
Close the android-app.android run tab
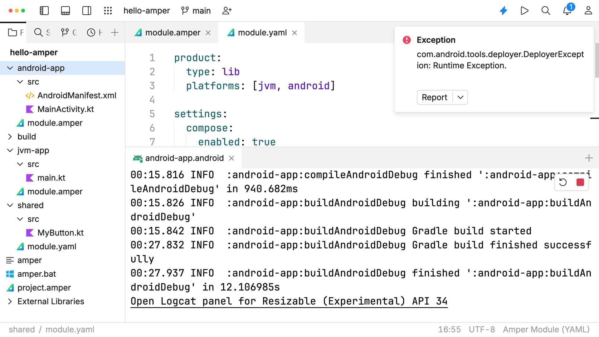[x=231, y=158]
